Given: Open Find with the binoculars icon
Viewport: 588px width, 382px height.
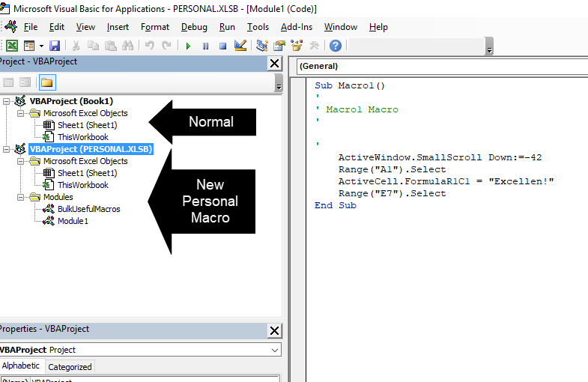Looking at the screenshot, I should tap(127, 46).
